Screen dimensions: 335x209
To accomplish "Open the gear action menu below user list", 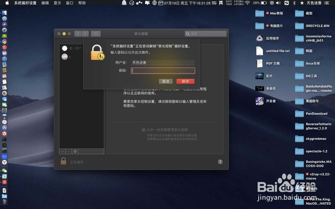I will tap(75, 151).
